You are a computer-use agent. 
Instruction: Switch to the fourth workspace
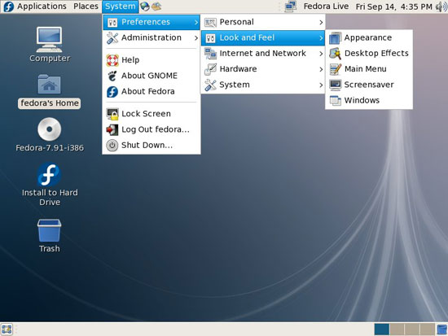pyautogui.click(x=427, y=329)
